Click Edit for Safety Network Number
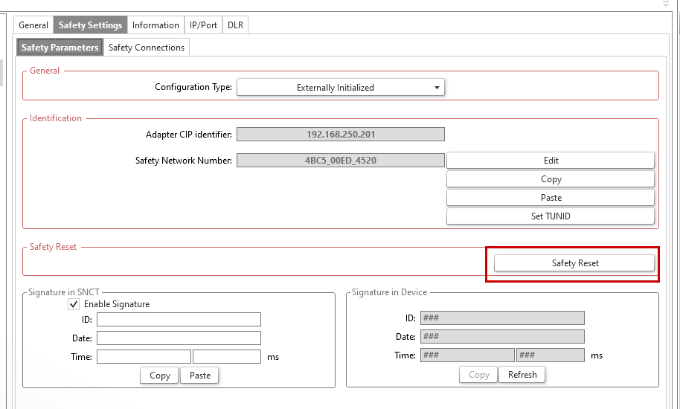 coord(551,161)
